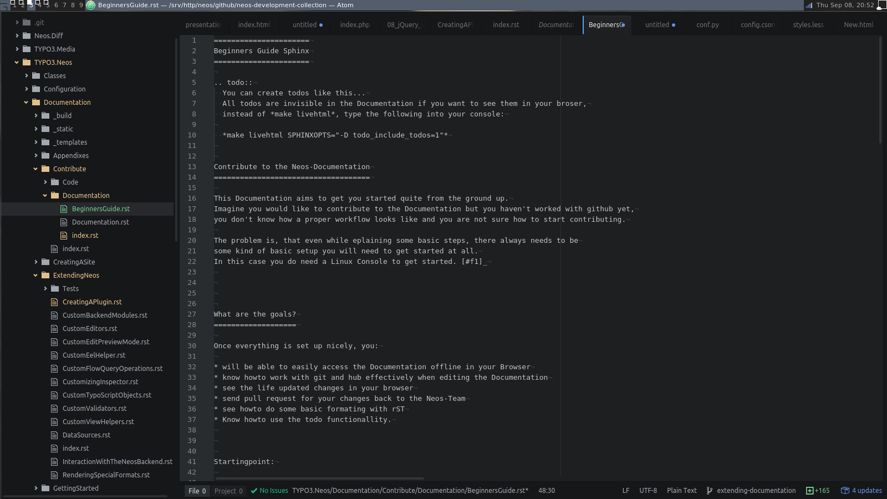Collapse the ExtendingNeos folder
This screenshot has width=887, height=499.
[36, 275]
